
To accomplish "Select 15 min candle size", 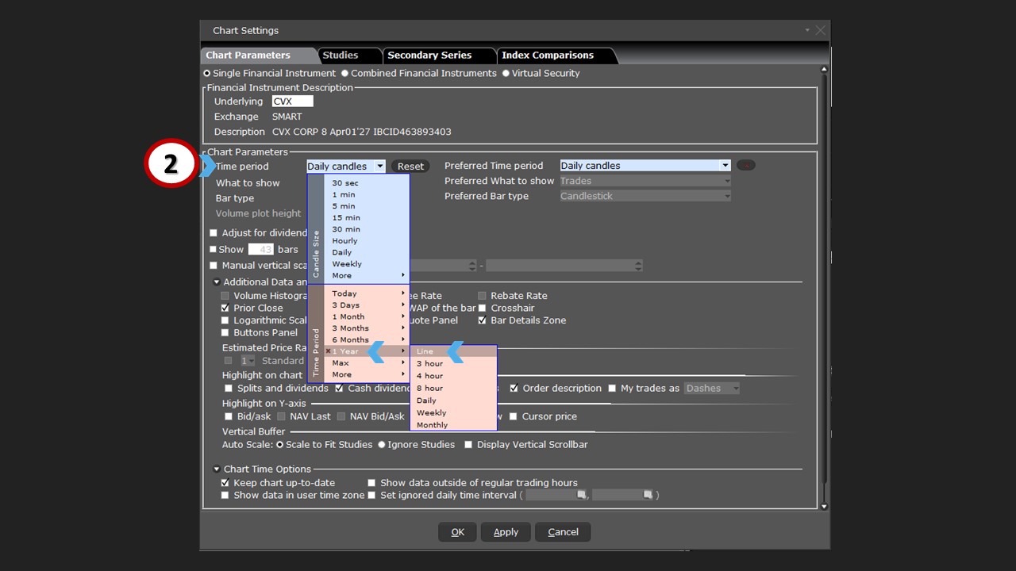I will pyautogui.click(x=346, y=218).
